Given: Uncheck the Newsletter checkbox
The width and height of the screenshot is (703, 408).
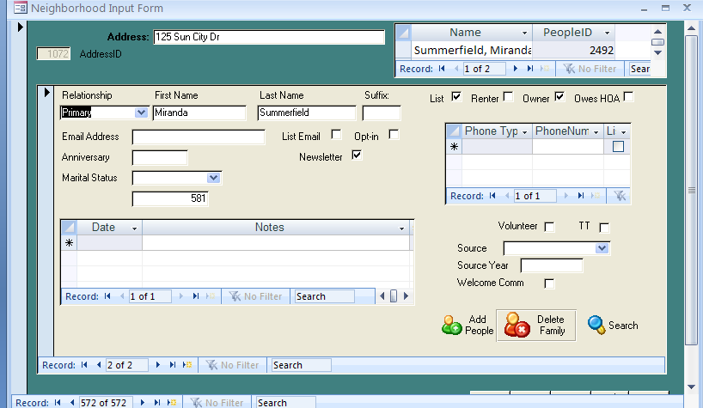Looking at the screenshot, I should pos(357,155).
